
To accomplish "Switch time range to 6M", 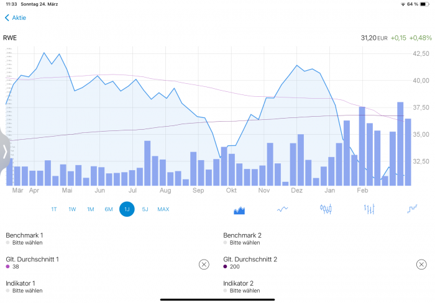I will tap(109, 209).
